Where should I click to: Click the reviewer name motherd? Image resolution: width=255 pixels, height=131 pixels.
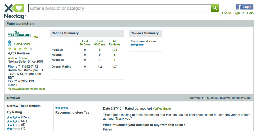pyautogui.click(x=146, y=109)
